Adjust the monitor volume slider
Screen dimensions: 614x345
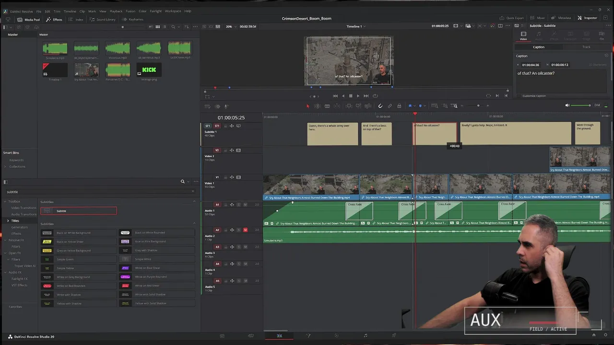(581, 105)
